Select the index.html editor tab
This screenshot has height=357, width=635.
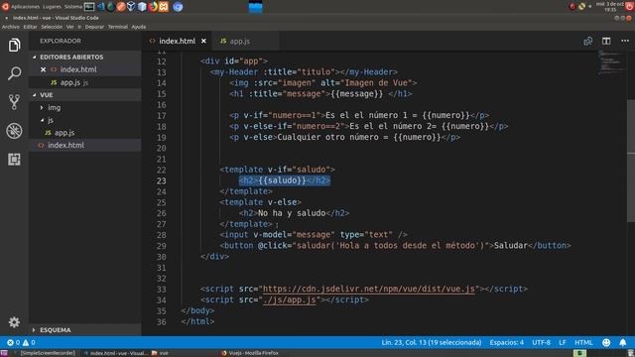pos(178,41)
